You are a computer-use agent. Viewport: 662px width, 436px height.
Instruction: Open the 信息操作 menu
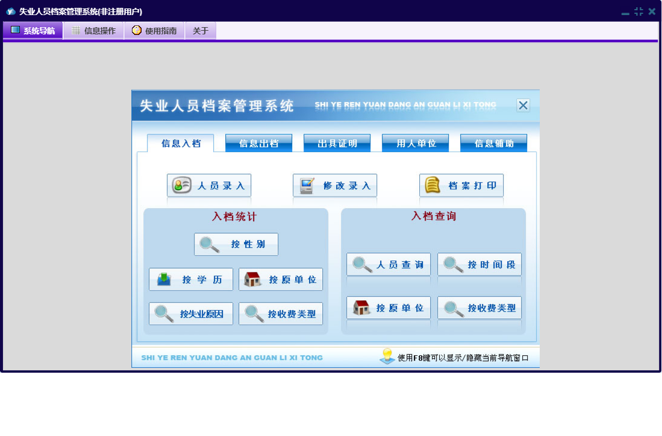93,30
